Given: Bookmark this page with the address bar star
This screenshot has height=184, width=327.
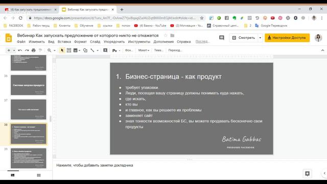Looking at the screenshot, I should coord(202,18).
